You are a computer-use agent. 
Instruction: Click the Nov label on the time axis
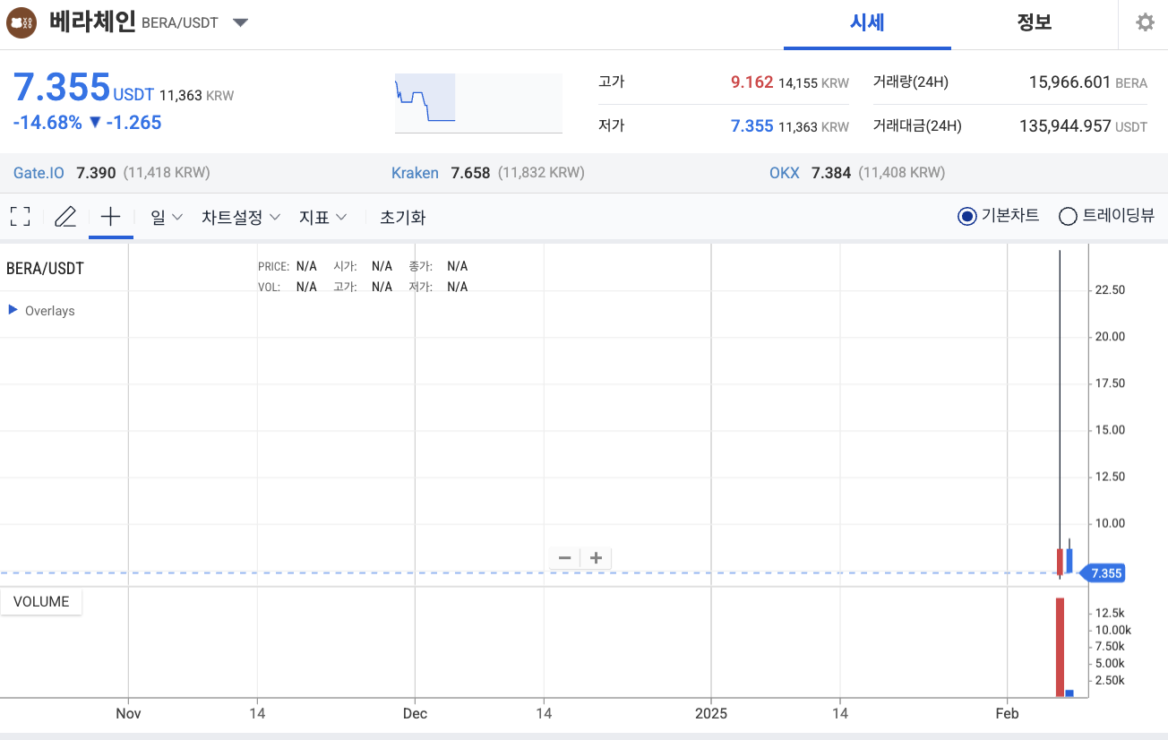(x=129, y=714)
